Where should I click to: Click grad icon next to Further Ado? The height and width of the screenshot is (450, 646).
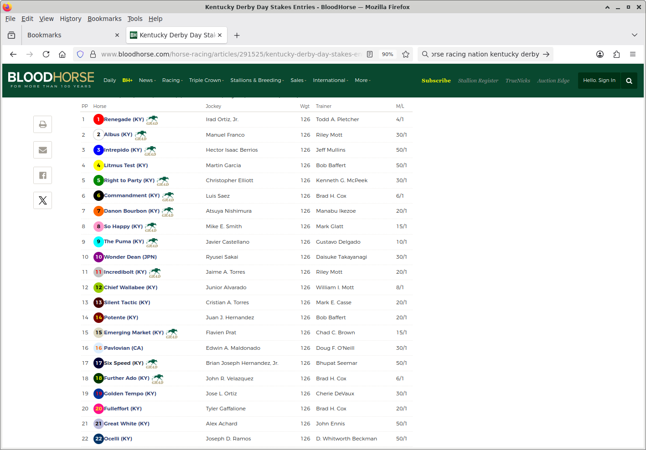pyautogui.click(x=158, y=379)
